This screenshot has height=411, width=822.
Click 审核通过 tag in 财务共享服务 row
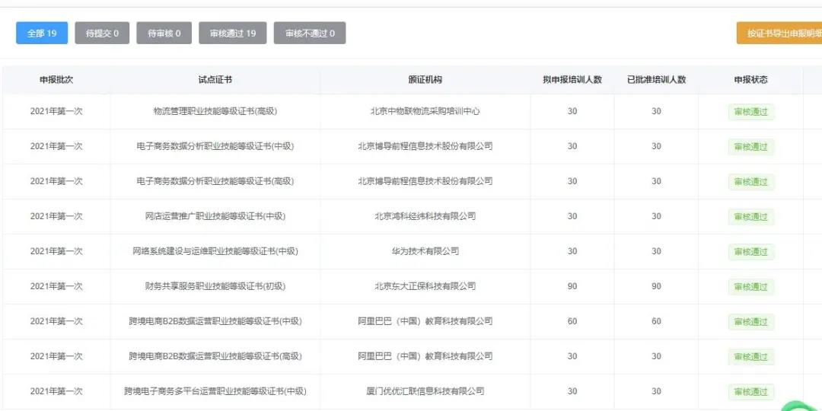tap(750, 287)
